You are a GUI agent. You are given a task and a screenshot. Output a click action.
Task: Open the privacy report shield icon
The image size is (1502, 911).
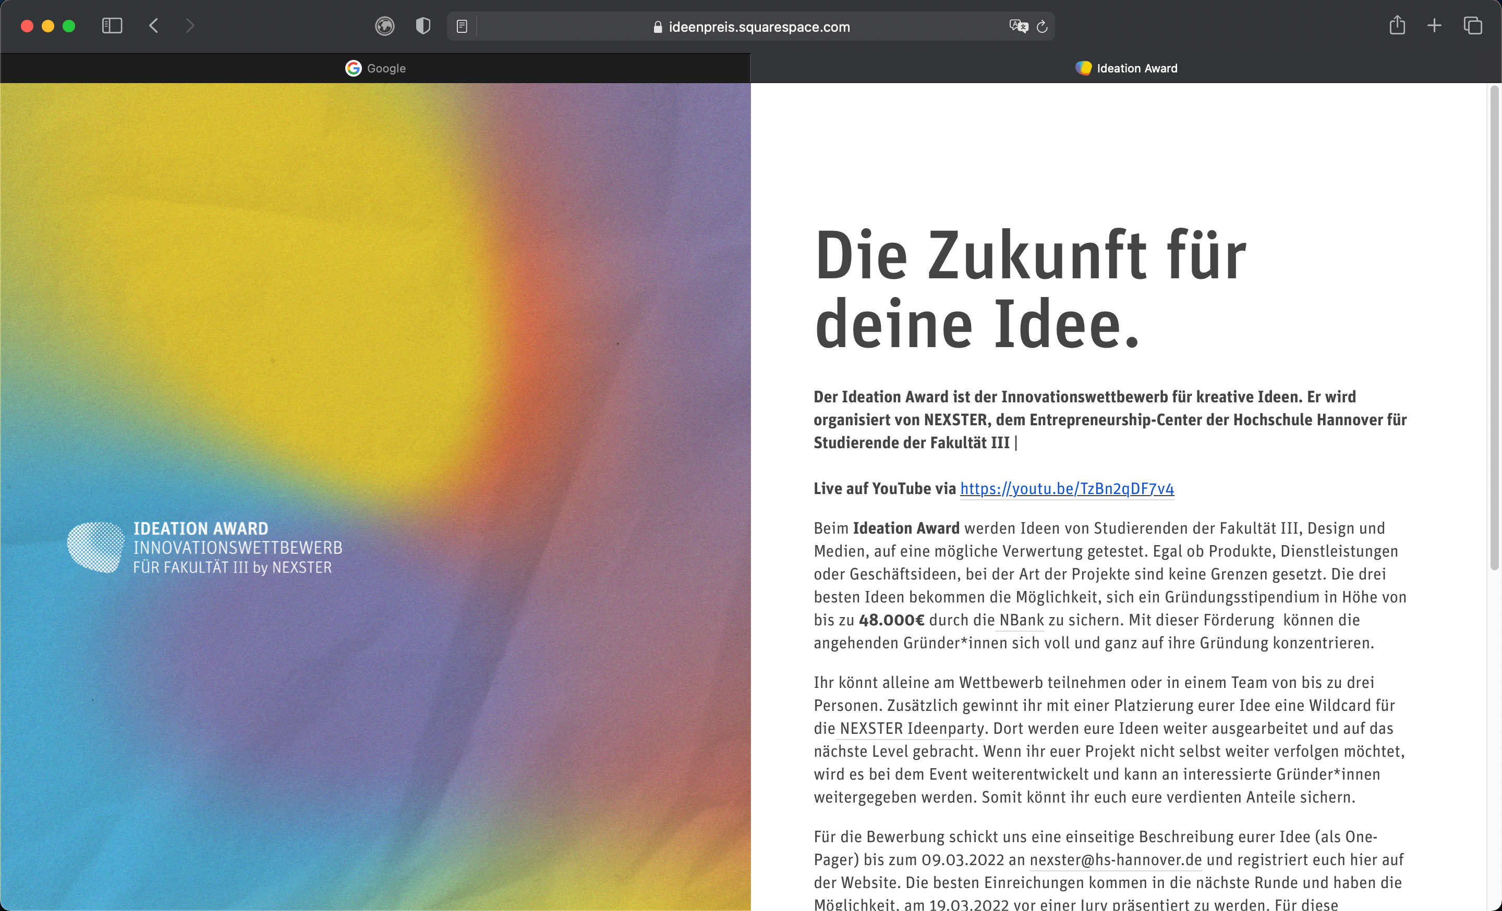[x=423, y=26]
